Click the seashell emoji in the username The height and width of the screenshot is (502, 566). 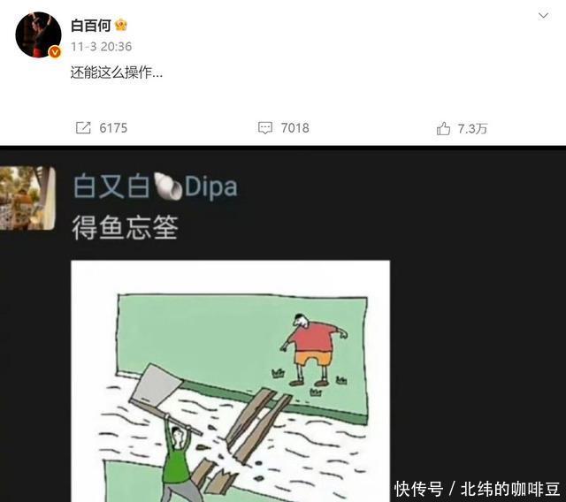167,186
